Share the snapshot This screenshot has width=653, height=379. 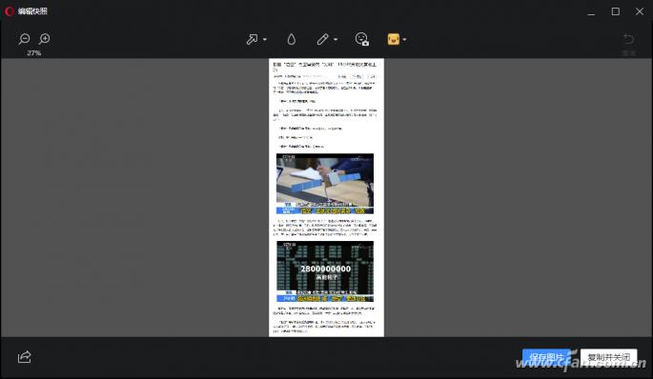click(x=24, y=356)
